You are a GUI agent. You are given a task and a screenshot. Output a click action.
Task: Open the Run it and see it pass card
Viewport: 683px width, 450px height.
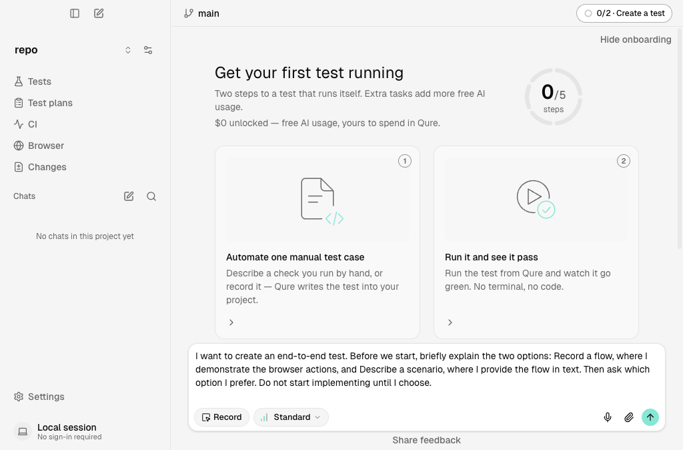coord(536,242)
